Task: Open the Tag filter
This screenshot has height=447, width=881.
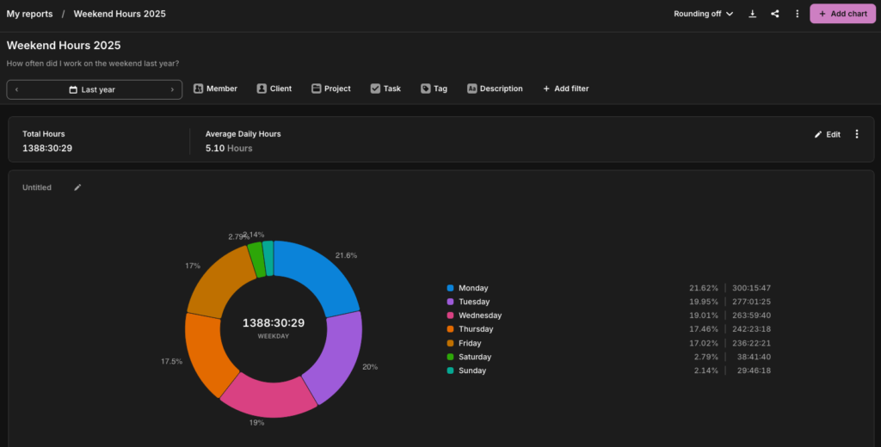Action: pos(434,89)
